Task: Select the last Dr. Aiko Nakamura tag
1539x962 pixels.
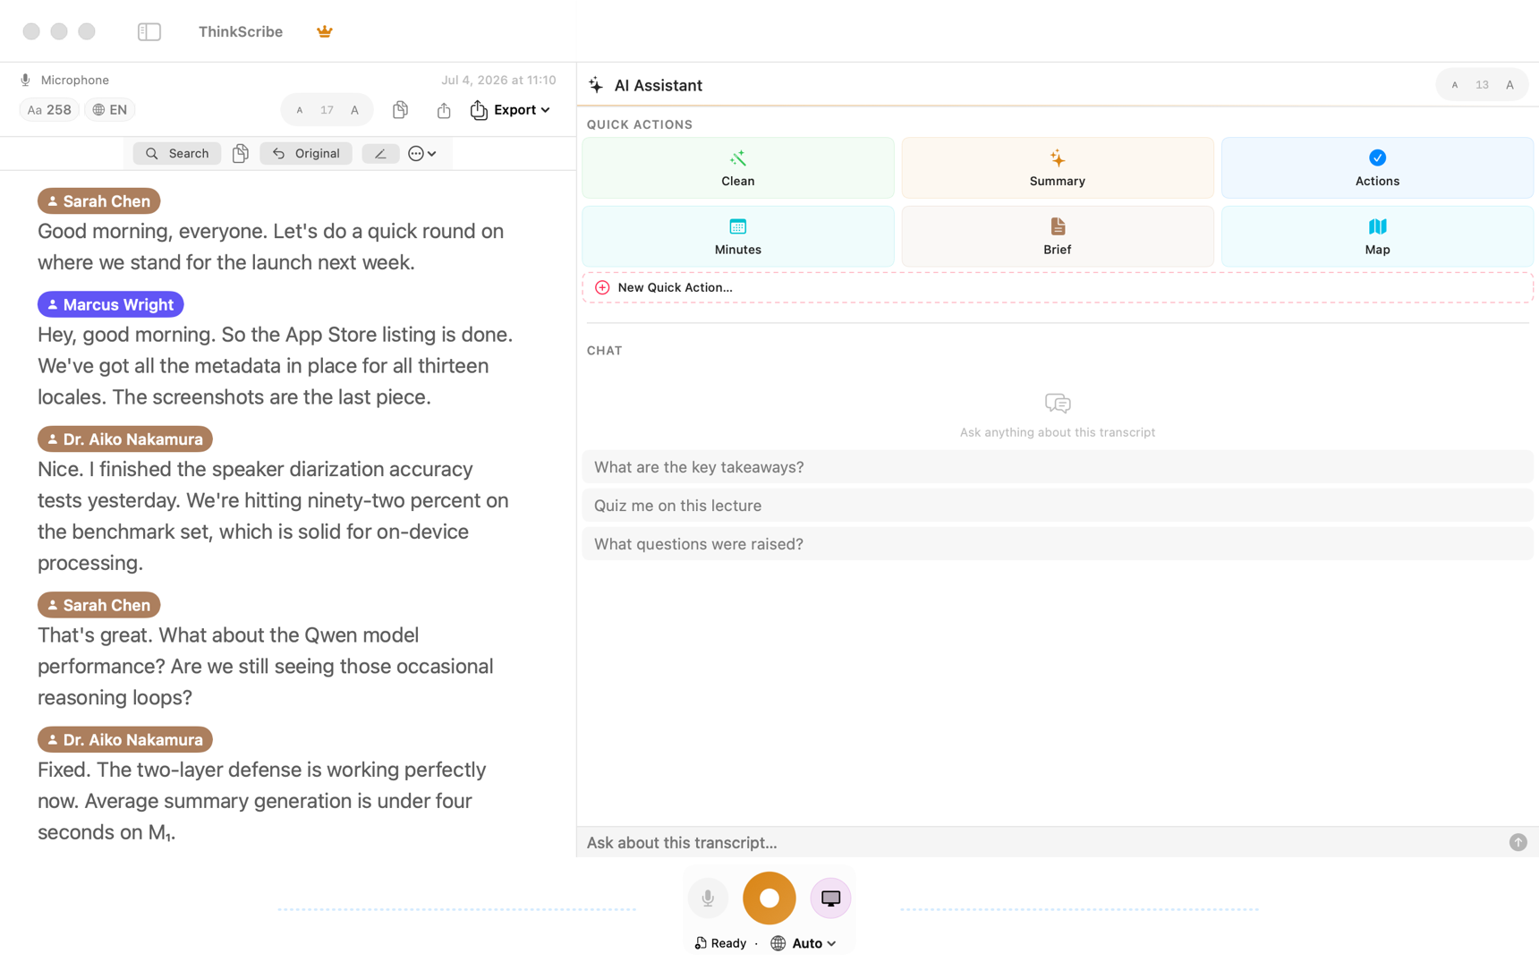Action: coord(125,740)
